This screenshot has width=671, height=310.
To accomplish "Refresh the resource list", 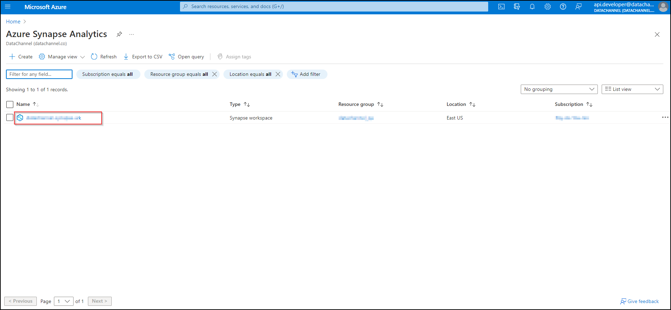I will (104, 57).
